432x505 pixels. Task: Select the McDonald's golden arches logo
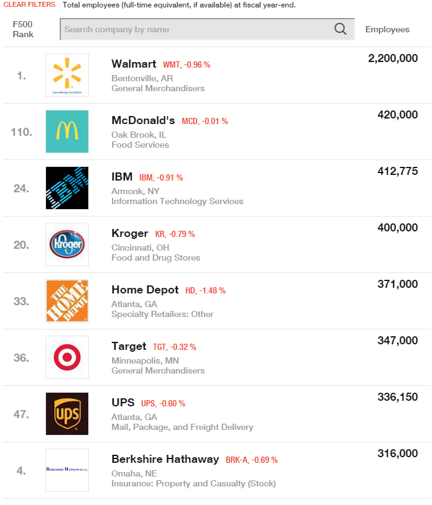pyautogui.click(x=67, y=132)
